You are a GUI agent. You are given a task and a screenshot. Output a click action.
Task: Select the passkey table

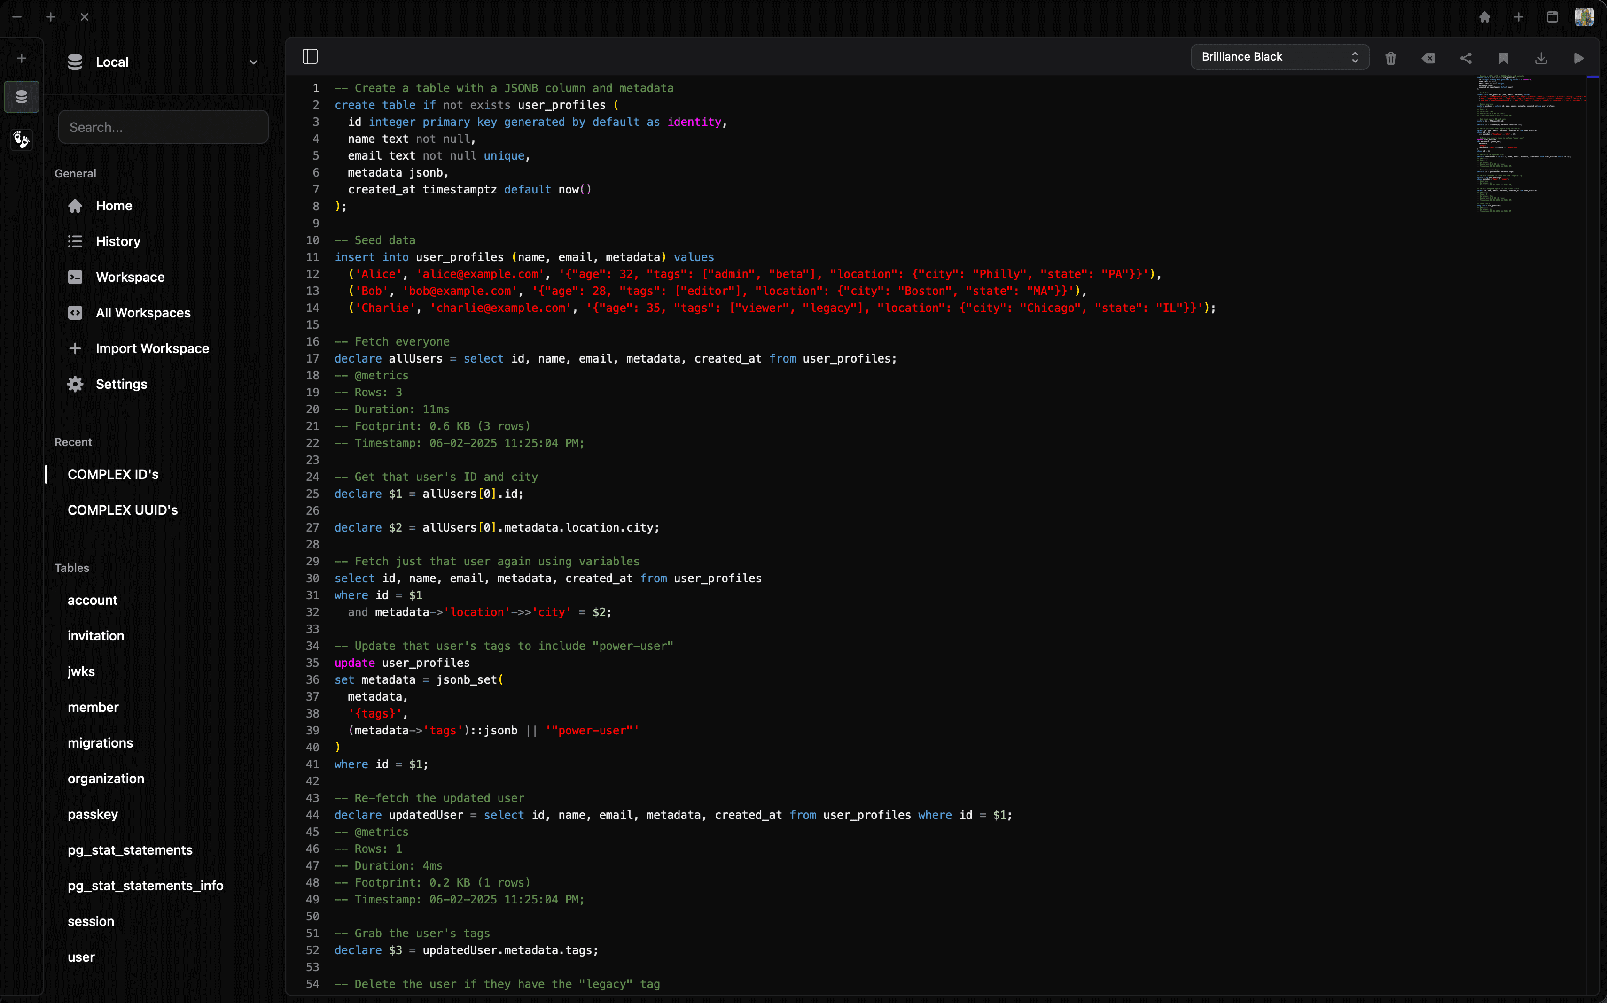92,815
